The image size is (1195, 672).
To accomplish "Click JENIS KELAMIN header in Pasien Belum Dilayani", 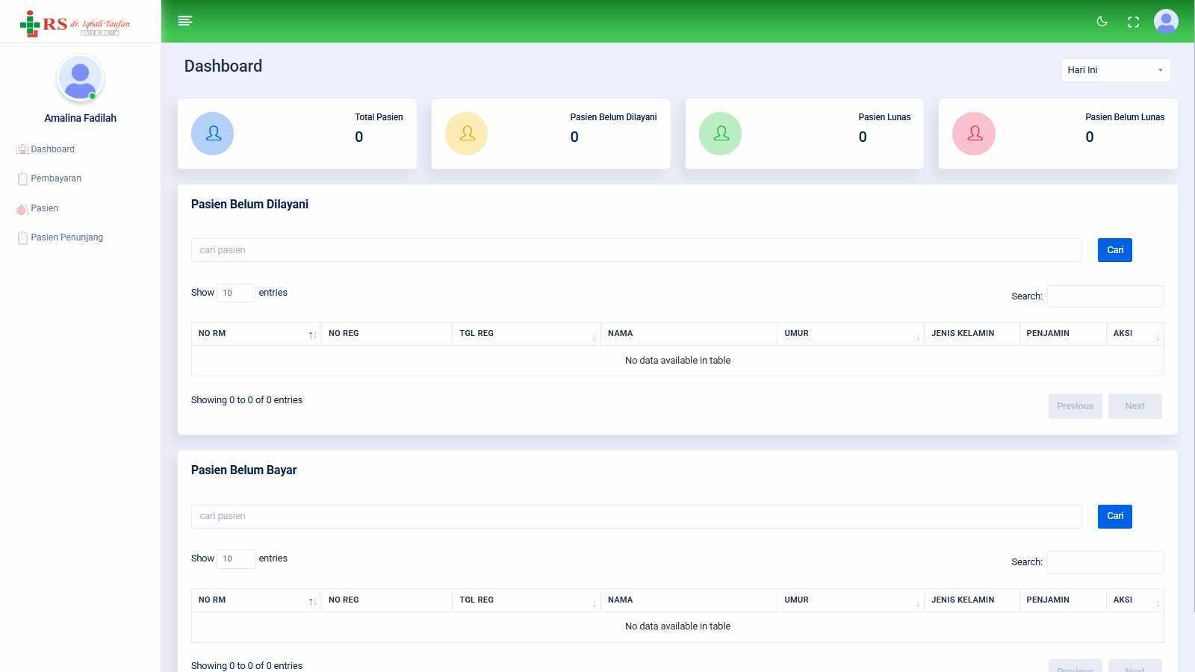I will (x=972, y=334).
